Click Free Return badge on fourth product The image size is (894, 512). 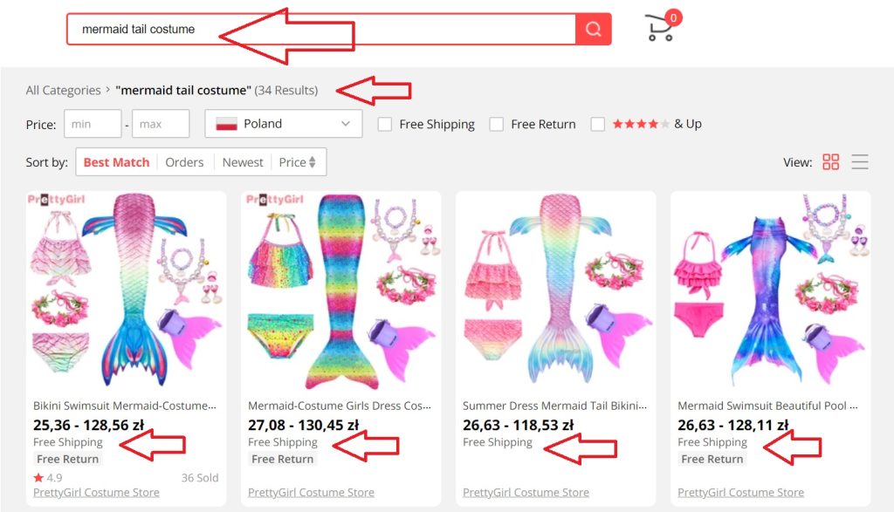coord(712,459)
